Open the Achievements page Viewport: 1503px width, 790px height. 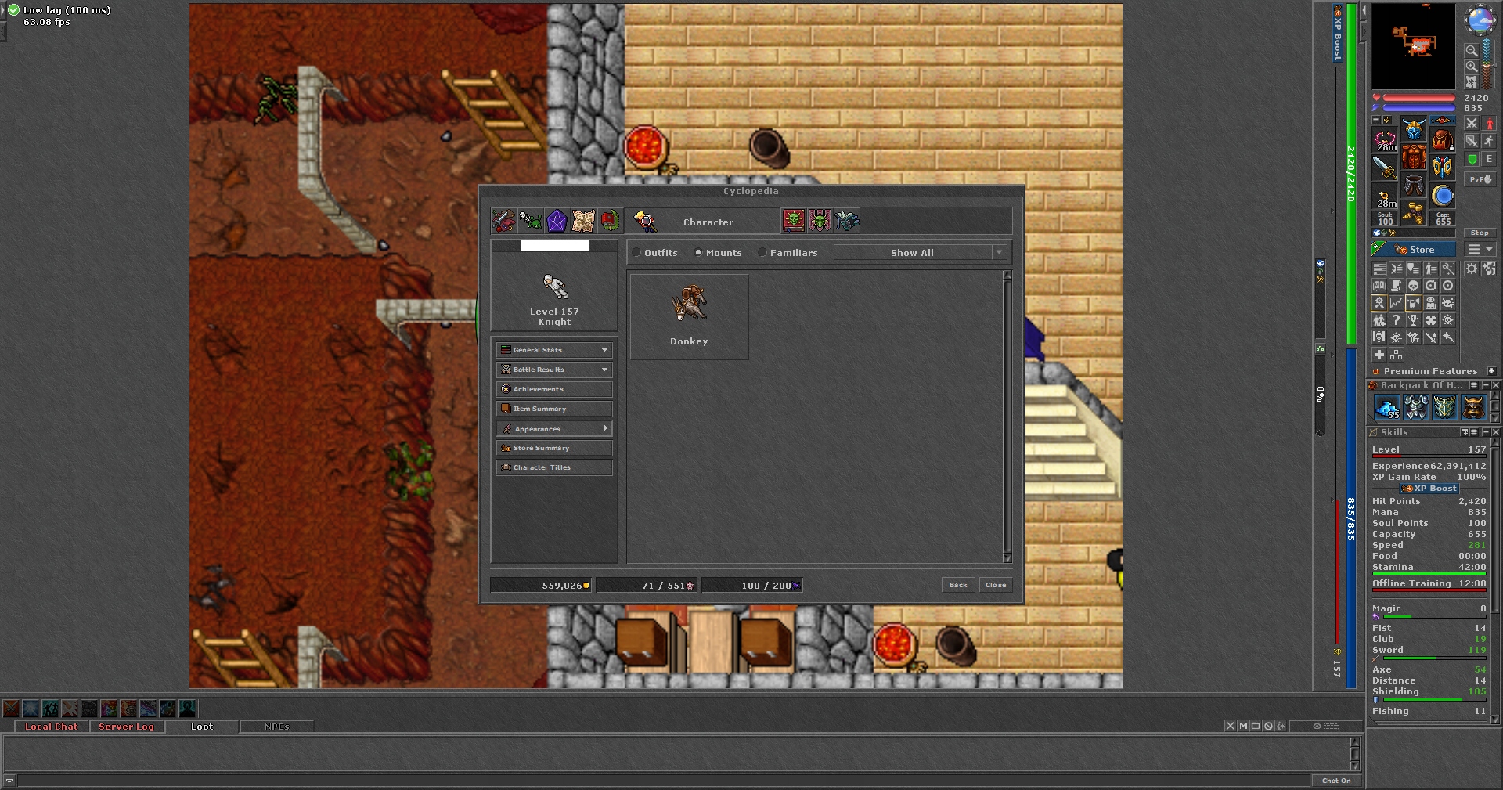(x=554, y=389)
